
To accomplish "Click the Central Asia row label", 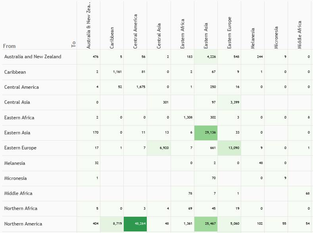I will [17, 102].
